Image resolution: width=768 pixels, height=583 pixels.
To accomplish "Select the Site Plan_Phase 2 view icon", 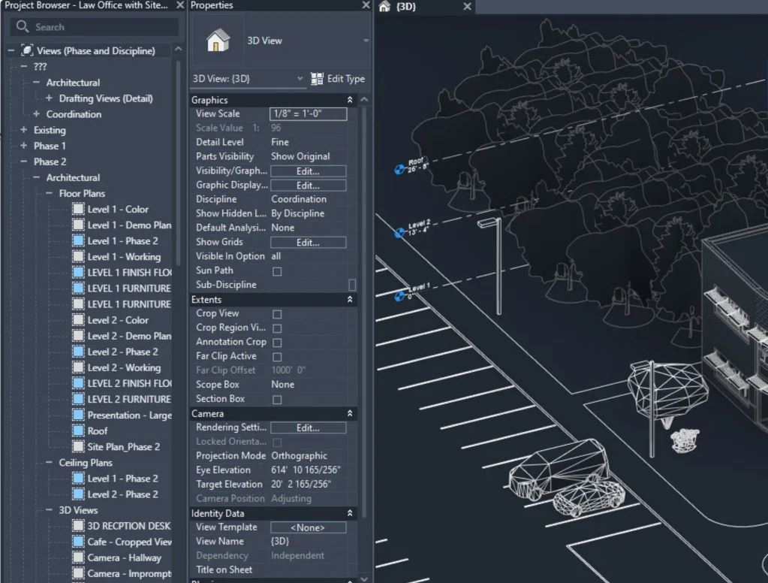I will [x=78, y=447].
